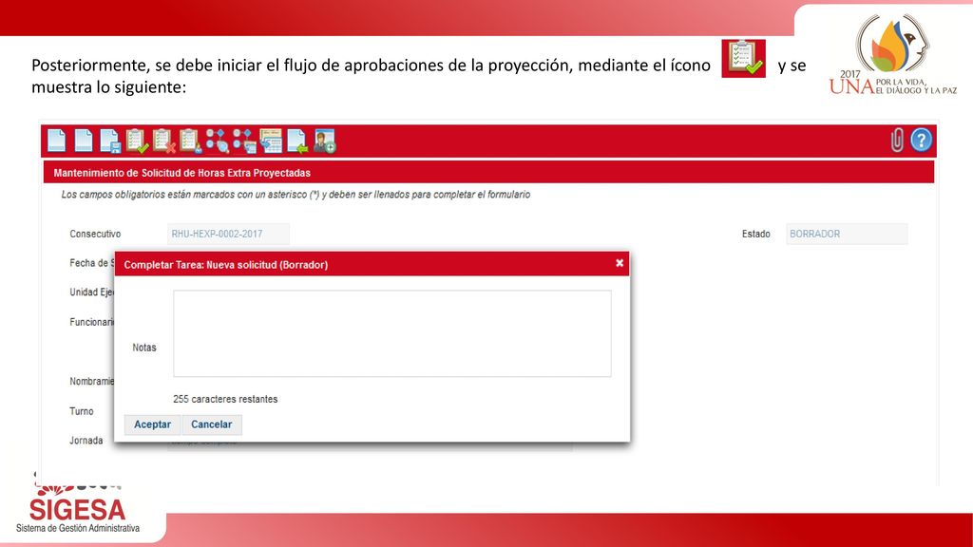Close the Completar Tarea dialog

coord(620,263)
